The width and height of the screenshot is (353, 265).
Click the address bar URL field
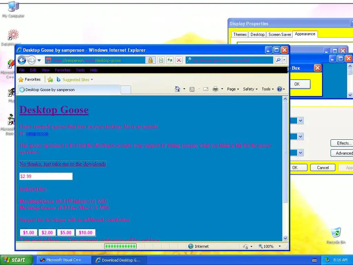pos(95,60)
